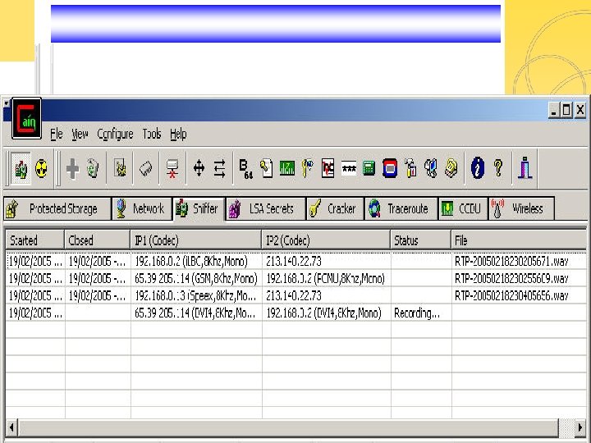Click the recycle bin Remove icon

(x=93, y=168)
